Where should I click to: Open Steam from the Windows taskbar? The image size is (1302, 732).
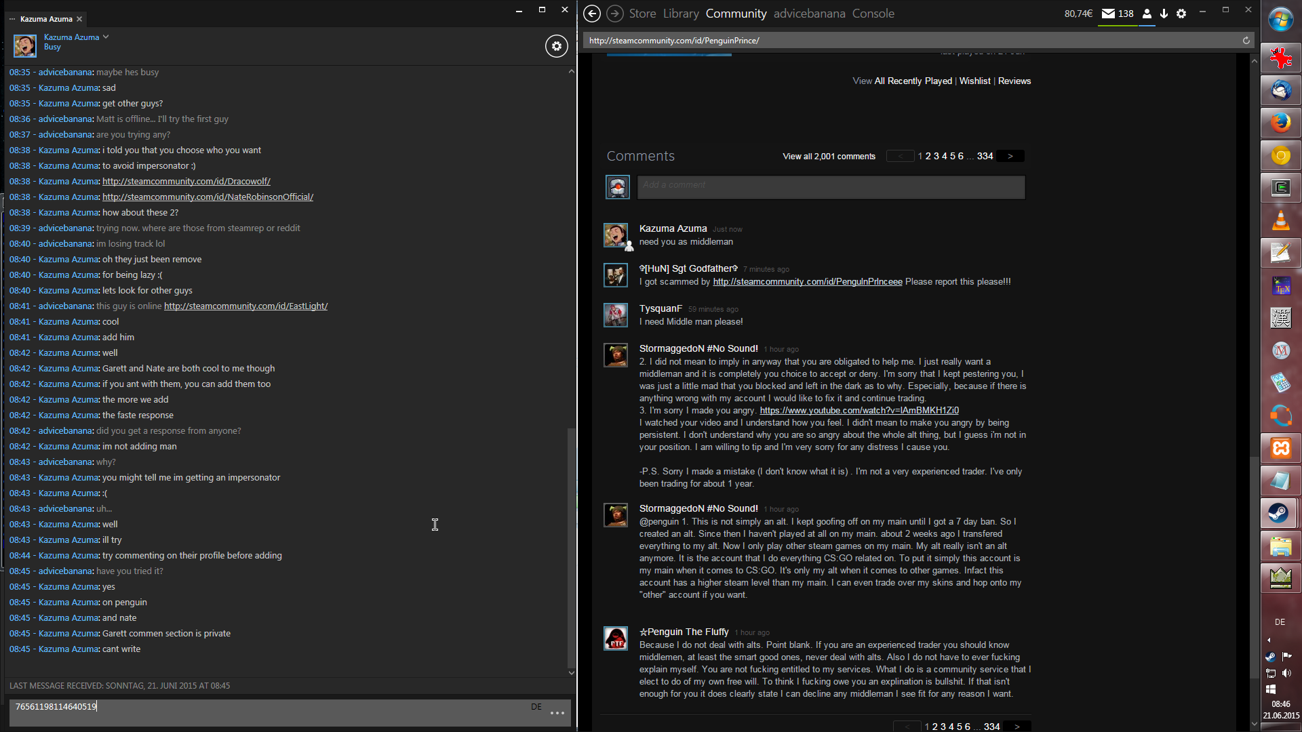click(x=1280, y=513)
